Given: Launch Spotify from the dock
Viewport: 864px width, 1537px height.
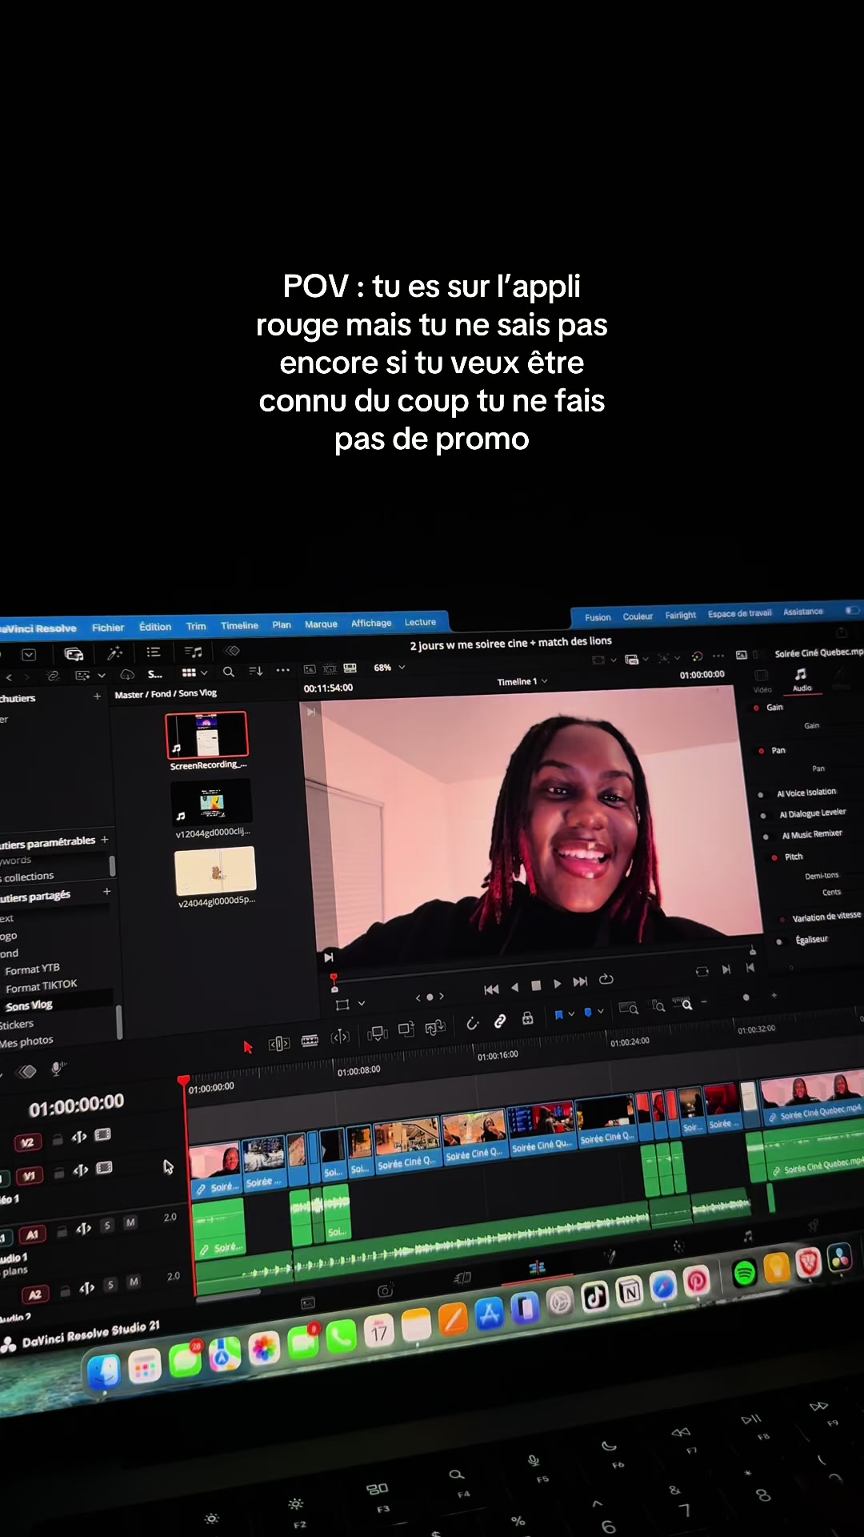Looking at the screenshot, I should tap(744, 1273).
